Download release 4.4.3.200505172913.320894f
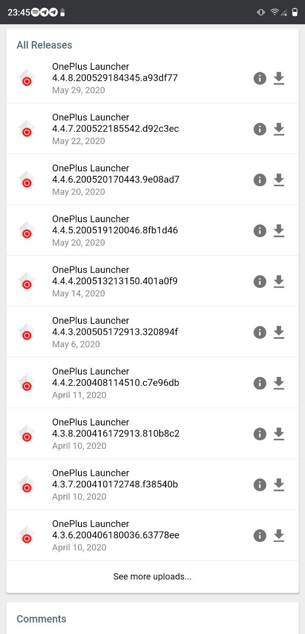Image resolution: width=305 pixels, height=634 pixels. (x=279, y=332)
